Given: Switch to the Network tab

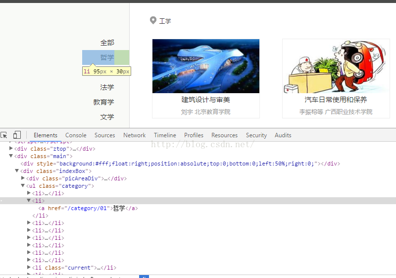Looking at the screenshot, I should (134, 135).
